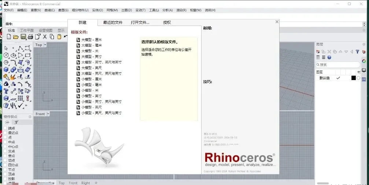Select the Fillet curves tool
The height and width of the screenshot is (185, 369).
point(14,63)
